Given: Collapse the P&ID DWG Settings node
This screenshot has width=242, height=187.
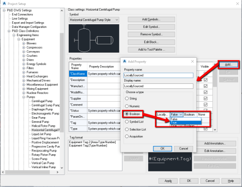Looking at the screenshot, I should click(x=4, y=11).
